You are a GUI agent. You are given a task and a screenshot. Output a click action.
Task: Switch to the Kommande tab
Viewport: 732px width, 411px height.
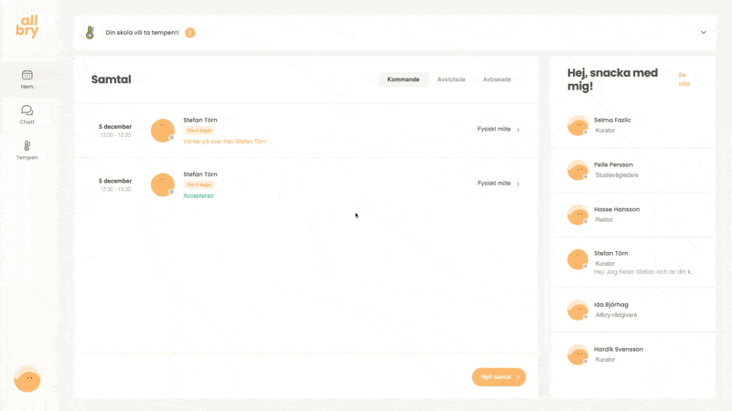(404, 79)
